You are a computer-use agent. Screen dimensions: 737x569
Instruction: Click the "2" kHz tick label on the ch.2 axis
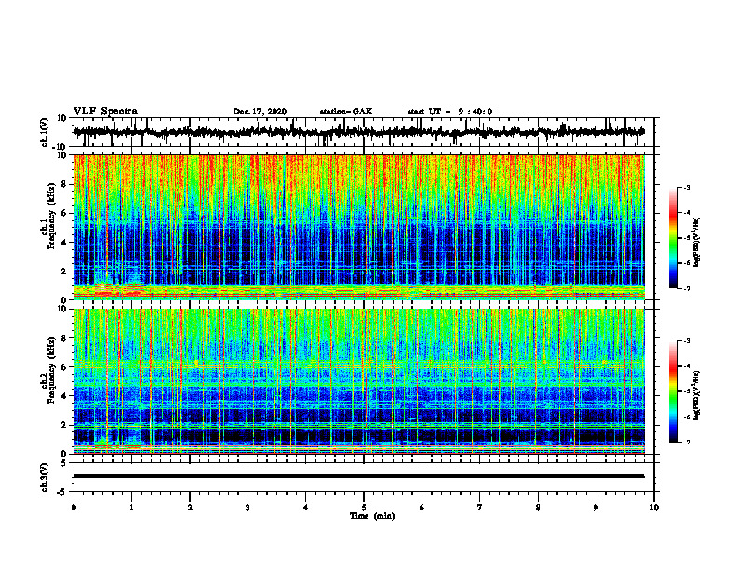pyautogui.click(x=64, y=425)
